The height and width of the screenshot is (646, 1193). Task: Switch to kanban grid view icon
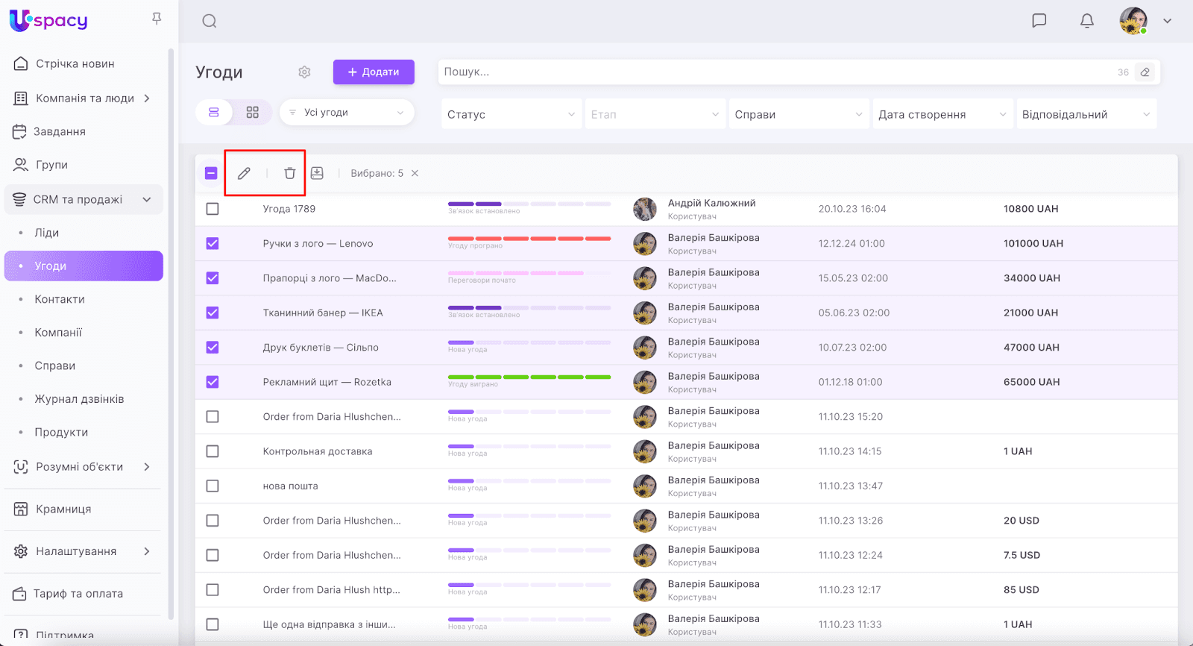pyautogui.click(x=253, y=113)
